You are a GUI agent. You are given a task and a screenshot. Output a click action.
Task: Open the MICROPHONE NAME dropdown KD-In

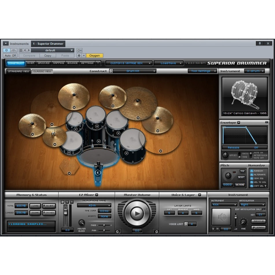tap(94, 206)
